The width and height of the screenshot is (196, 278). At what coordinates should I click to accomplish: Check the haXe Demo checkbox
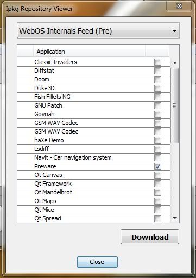[157, 140]
